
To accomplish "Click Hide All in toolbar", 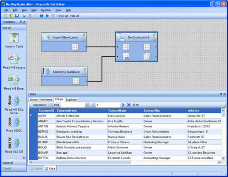I will (74, 16).
